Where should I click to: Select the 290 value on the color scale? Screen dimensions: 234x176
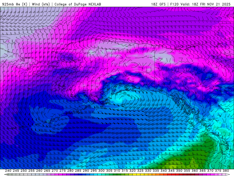[x=86, y=171]
